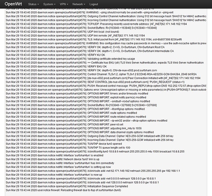212x196 pixels.
Task: Click the OpenWrt brand logo
Action: tap(13, 4)
